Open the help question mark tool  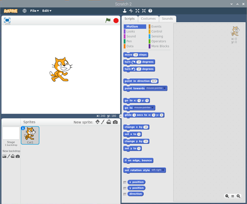point(150,11)
